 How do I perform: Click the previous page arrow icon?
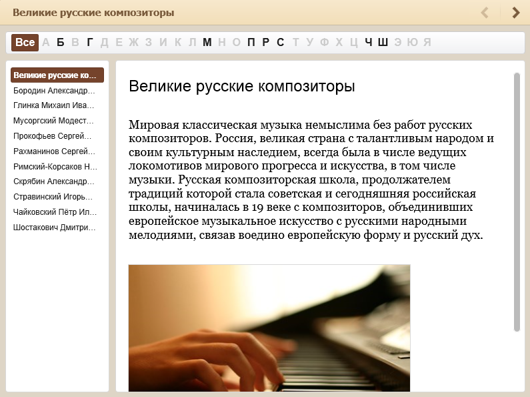pos(485,13)
